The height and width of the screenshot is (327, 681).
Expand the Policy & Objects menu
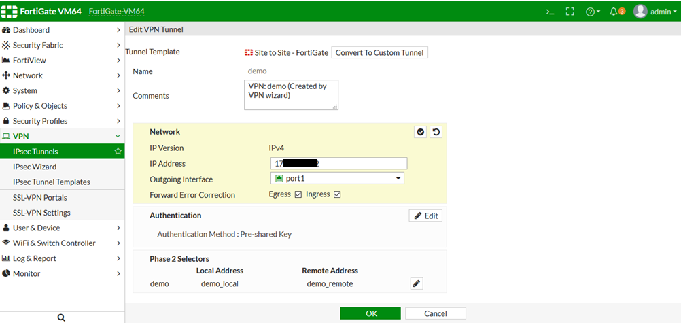61,106
